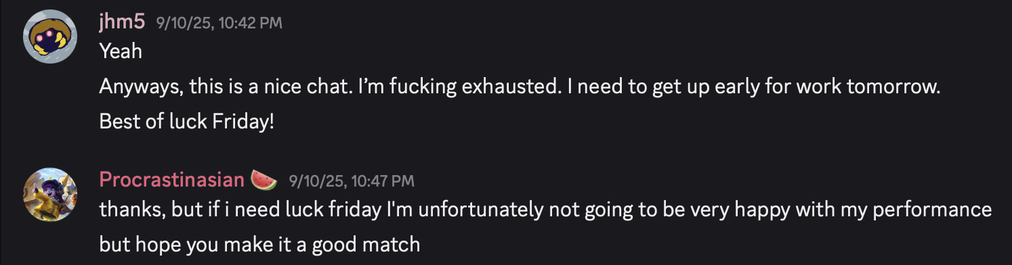Select the message starting "thanks, but if i need luck"
This screenshot has width=1012, height=265.
(x=545, y=210)
